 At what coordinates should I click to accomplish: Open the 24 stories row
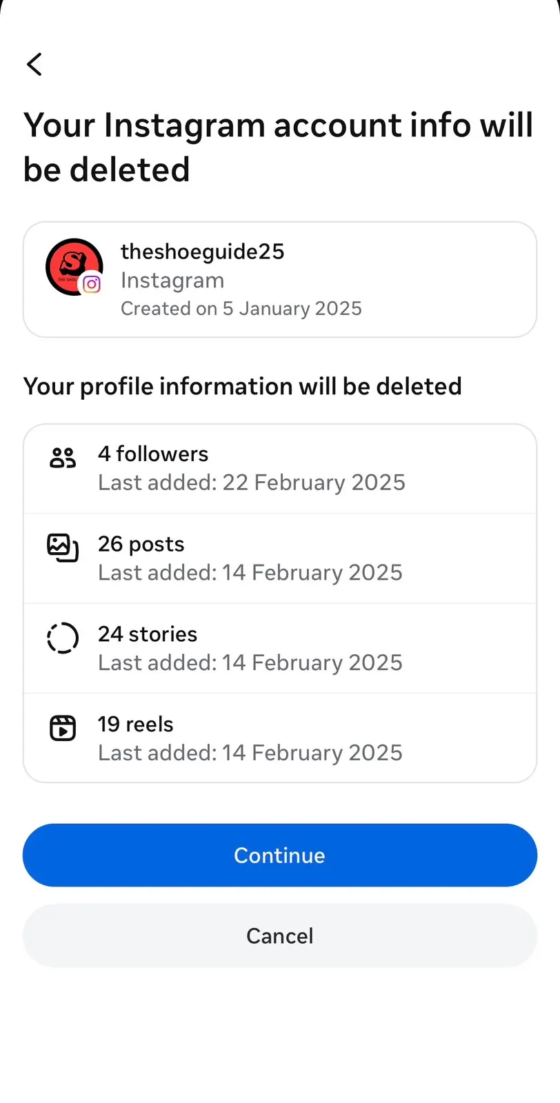pos(280,649)
